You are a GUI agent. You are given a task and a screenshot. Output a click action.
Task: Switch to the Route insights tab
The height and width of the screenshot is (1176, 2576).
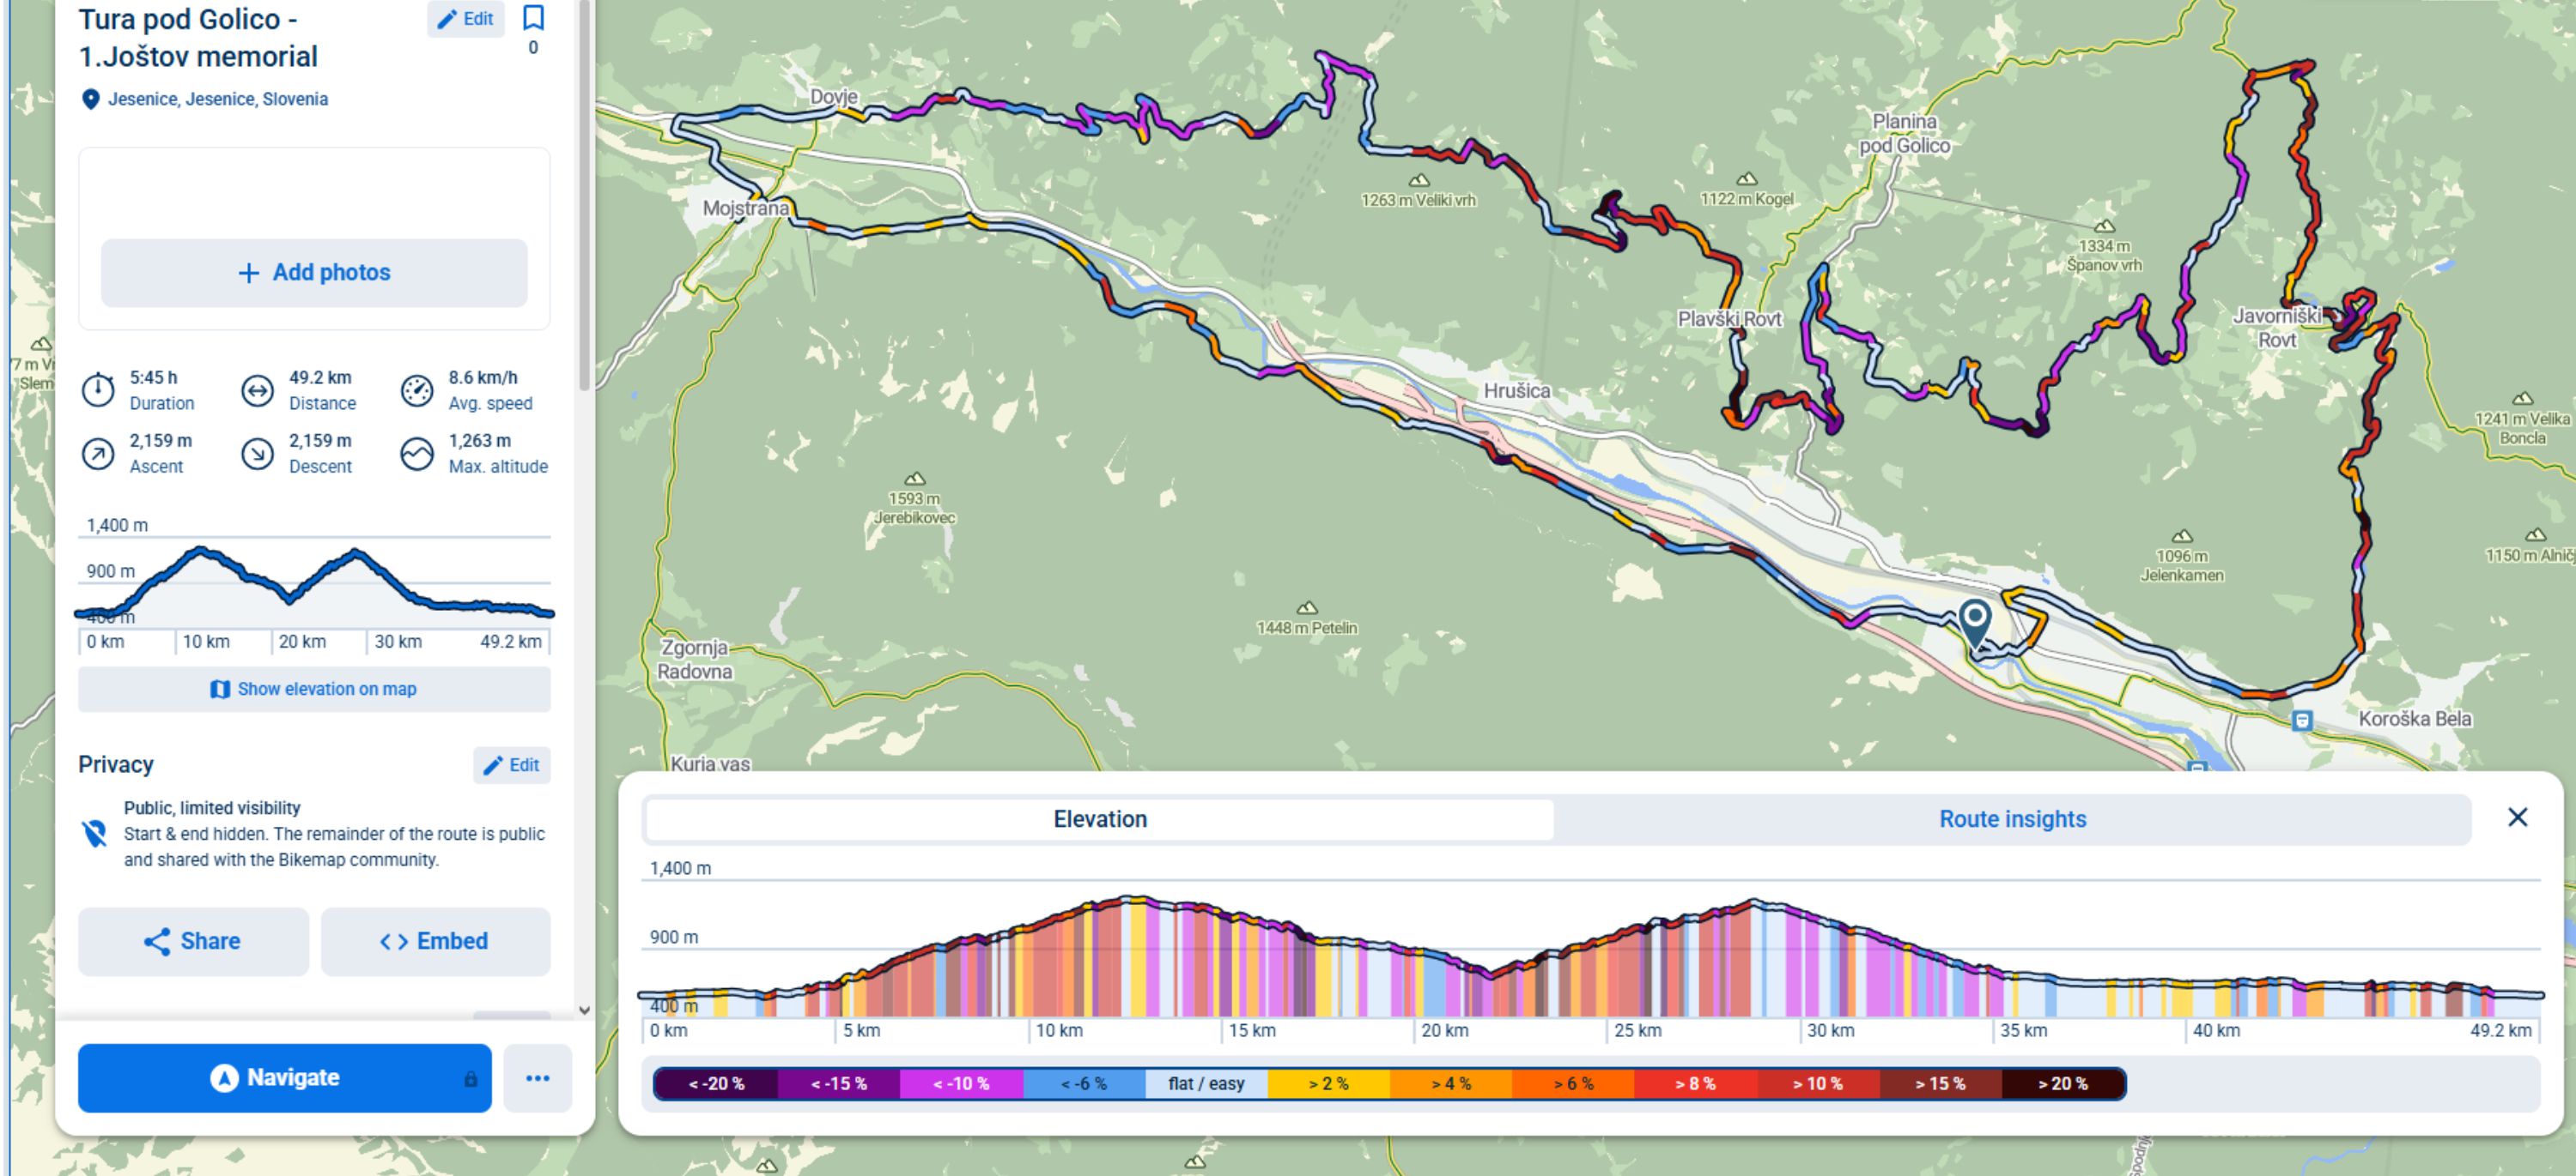2012,819
